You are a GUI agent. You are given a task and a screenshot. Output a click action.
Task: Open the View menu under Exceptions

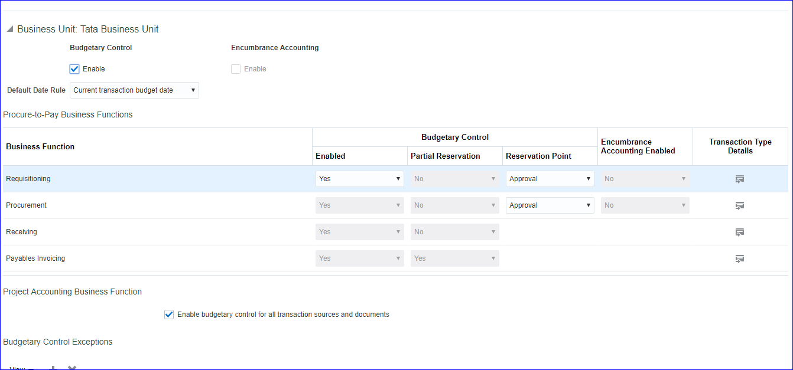coord(21,368)
